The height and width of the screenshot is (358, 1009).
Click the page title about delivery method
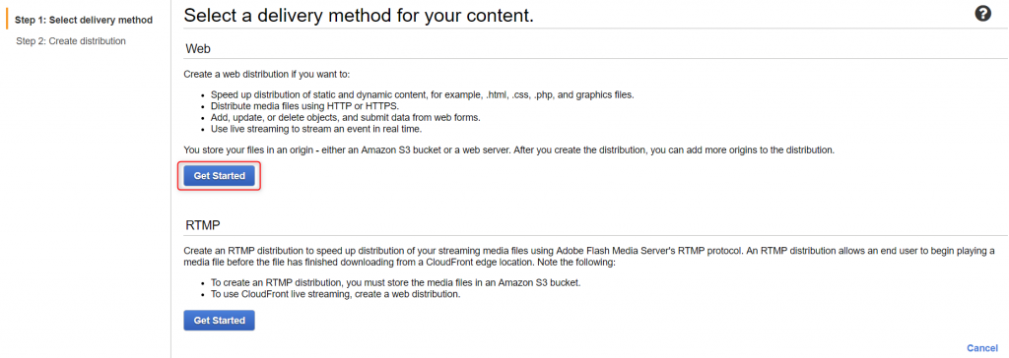pos(359,16)
